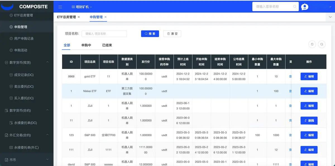The width and height of the screenshot is (335, 166).
Task: Click the 1111.000000 price cell
Action: (146, 150)
